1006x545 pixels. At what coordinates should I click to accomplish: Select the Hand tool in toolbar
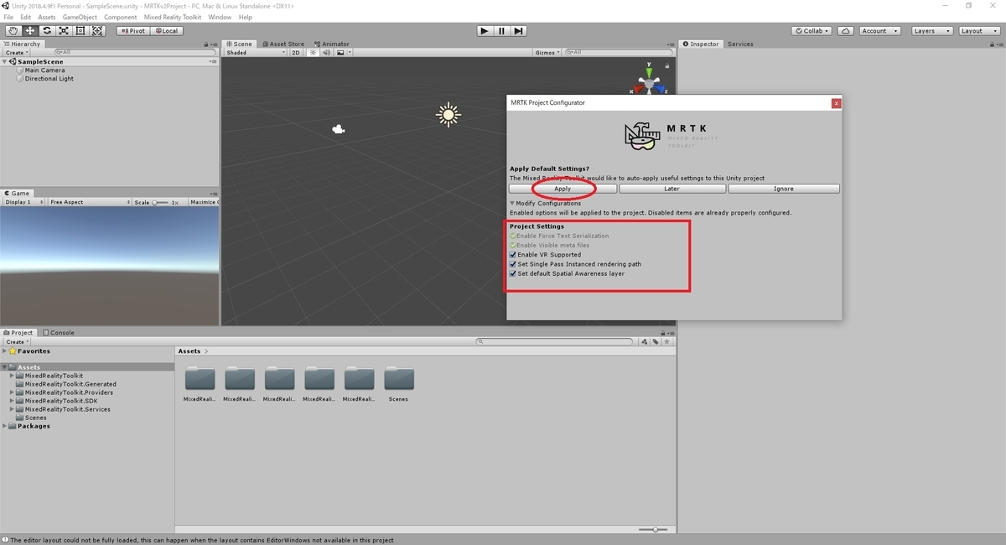click(x=13, y=31)
